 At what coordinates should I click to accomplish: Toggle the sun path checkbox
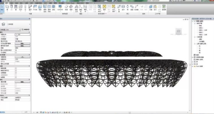[x=16, y=52]
